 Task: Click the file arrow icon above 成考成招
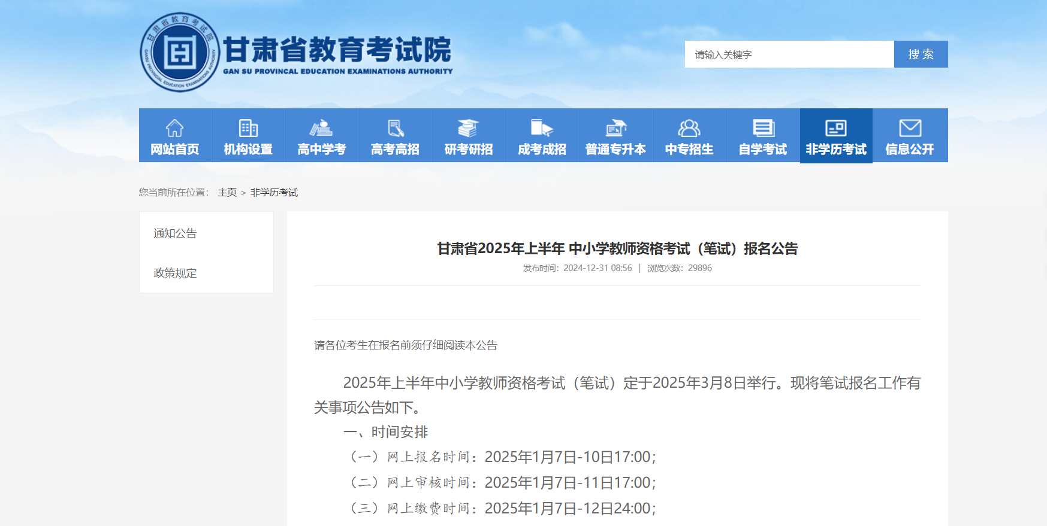click(x=542, y=128)
